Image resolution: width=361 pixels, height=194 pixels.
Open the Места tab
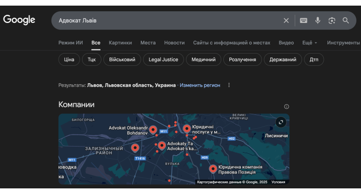click(x=148, y=42)
